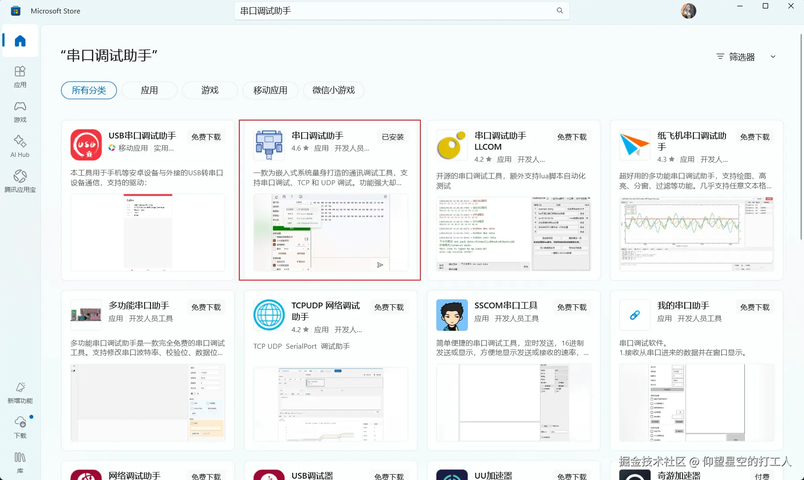Image resolution: width=804 pixels, height=480 pixels.
Task: Click the LLCOM yellow circle app icon
Action: (x=452, y=145)
